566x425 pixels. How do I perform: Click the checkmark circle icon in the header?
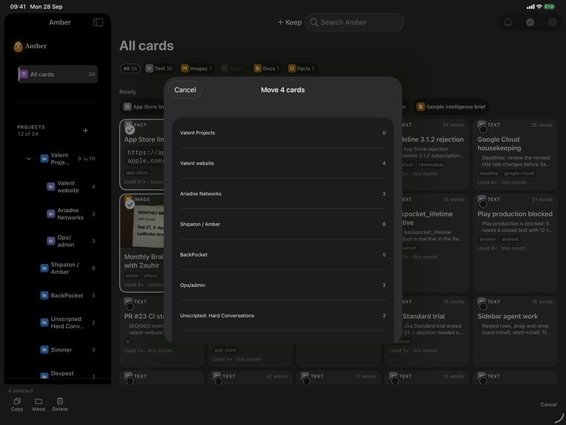[x=530, y=22]
